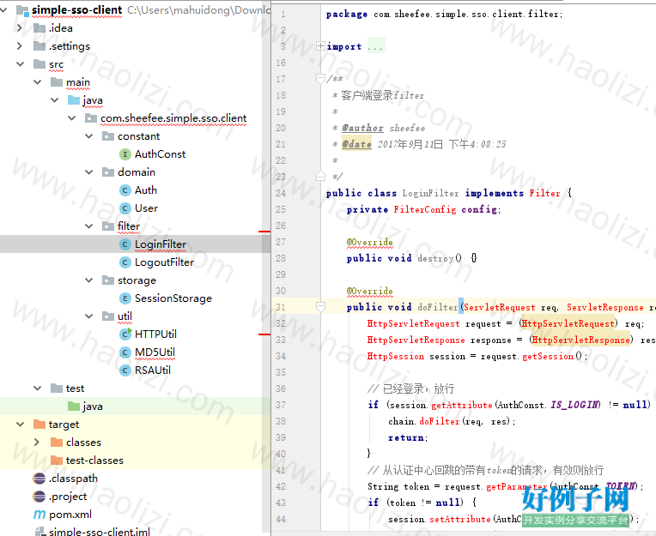Expand the collapsed import block

click(x=320, y=46)
